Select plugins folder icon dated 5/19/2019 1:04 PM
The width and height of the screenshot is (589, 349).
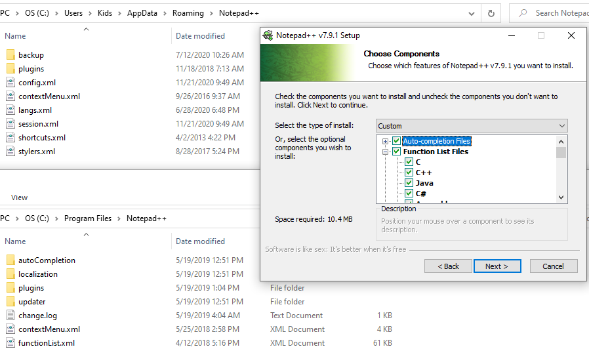10,288
